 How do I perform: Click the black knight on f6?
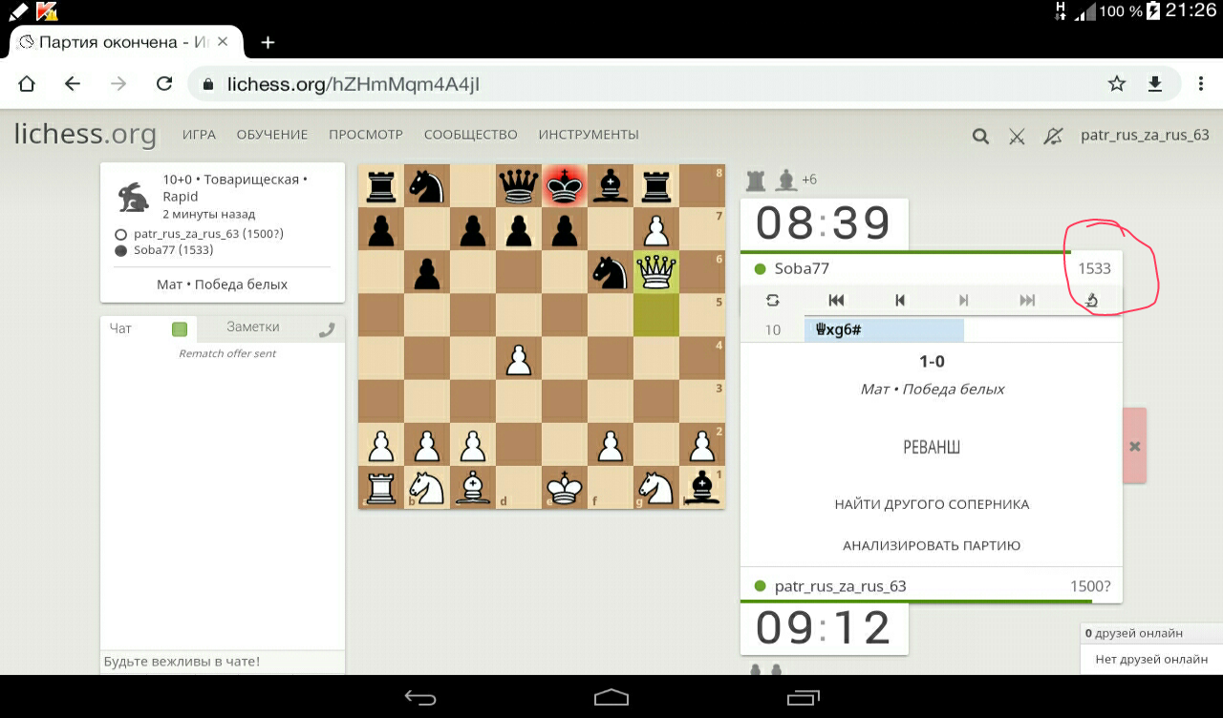pyautogui.click(x=611, y=273)
